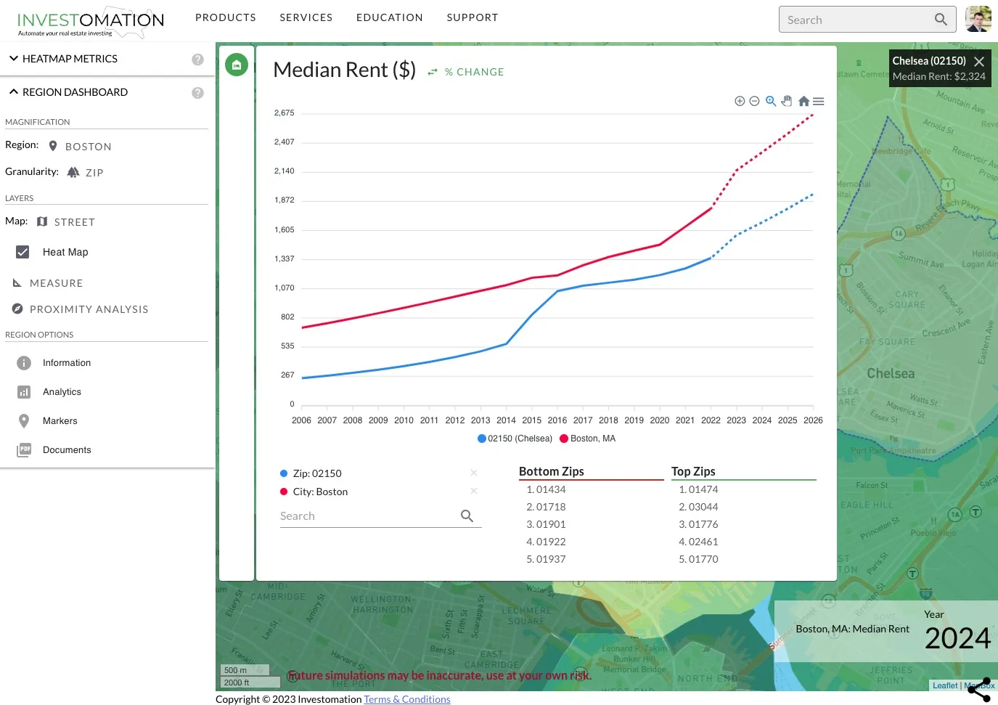Open help for Heatmap Metrics
Viewport: 998px width, 705px height.
pos(197,60)
